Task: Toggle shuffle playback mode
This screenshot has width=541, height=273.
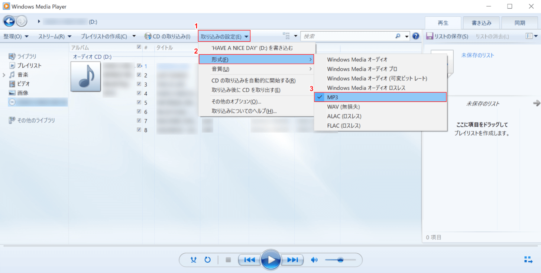Action: click(x=193, y=260)
